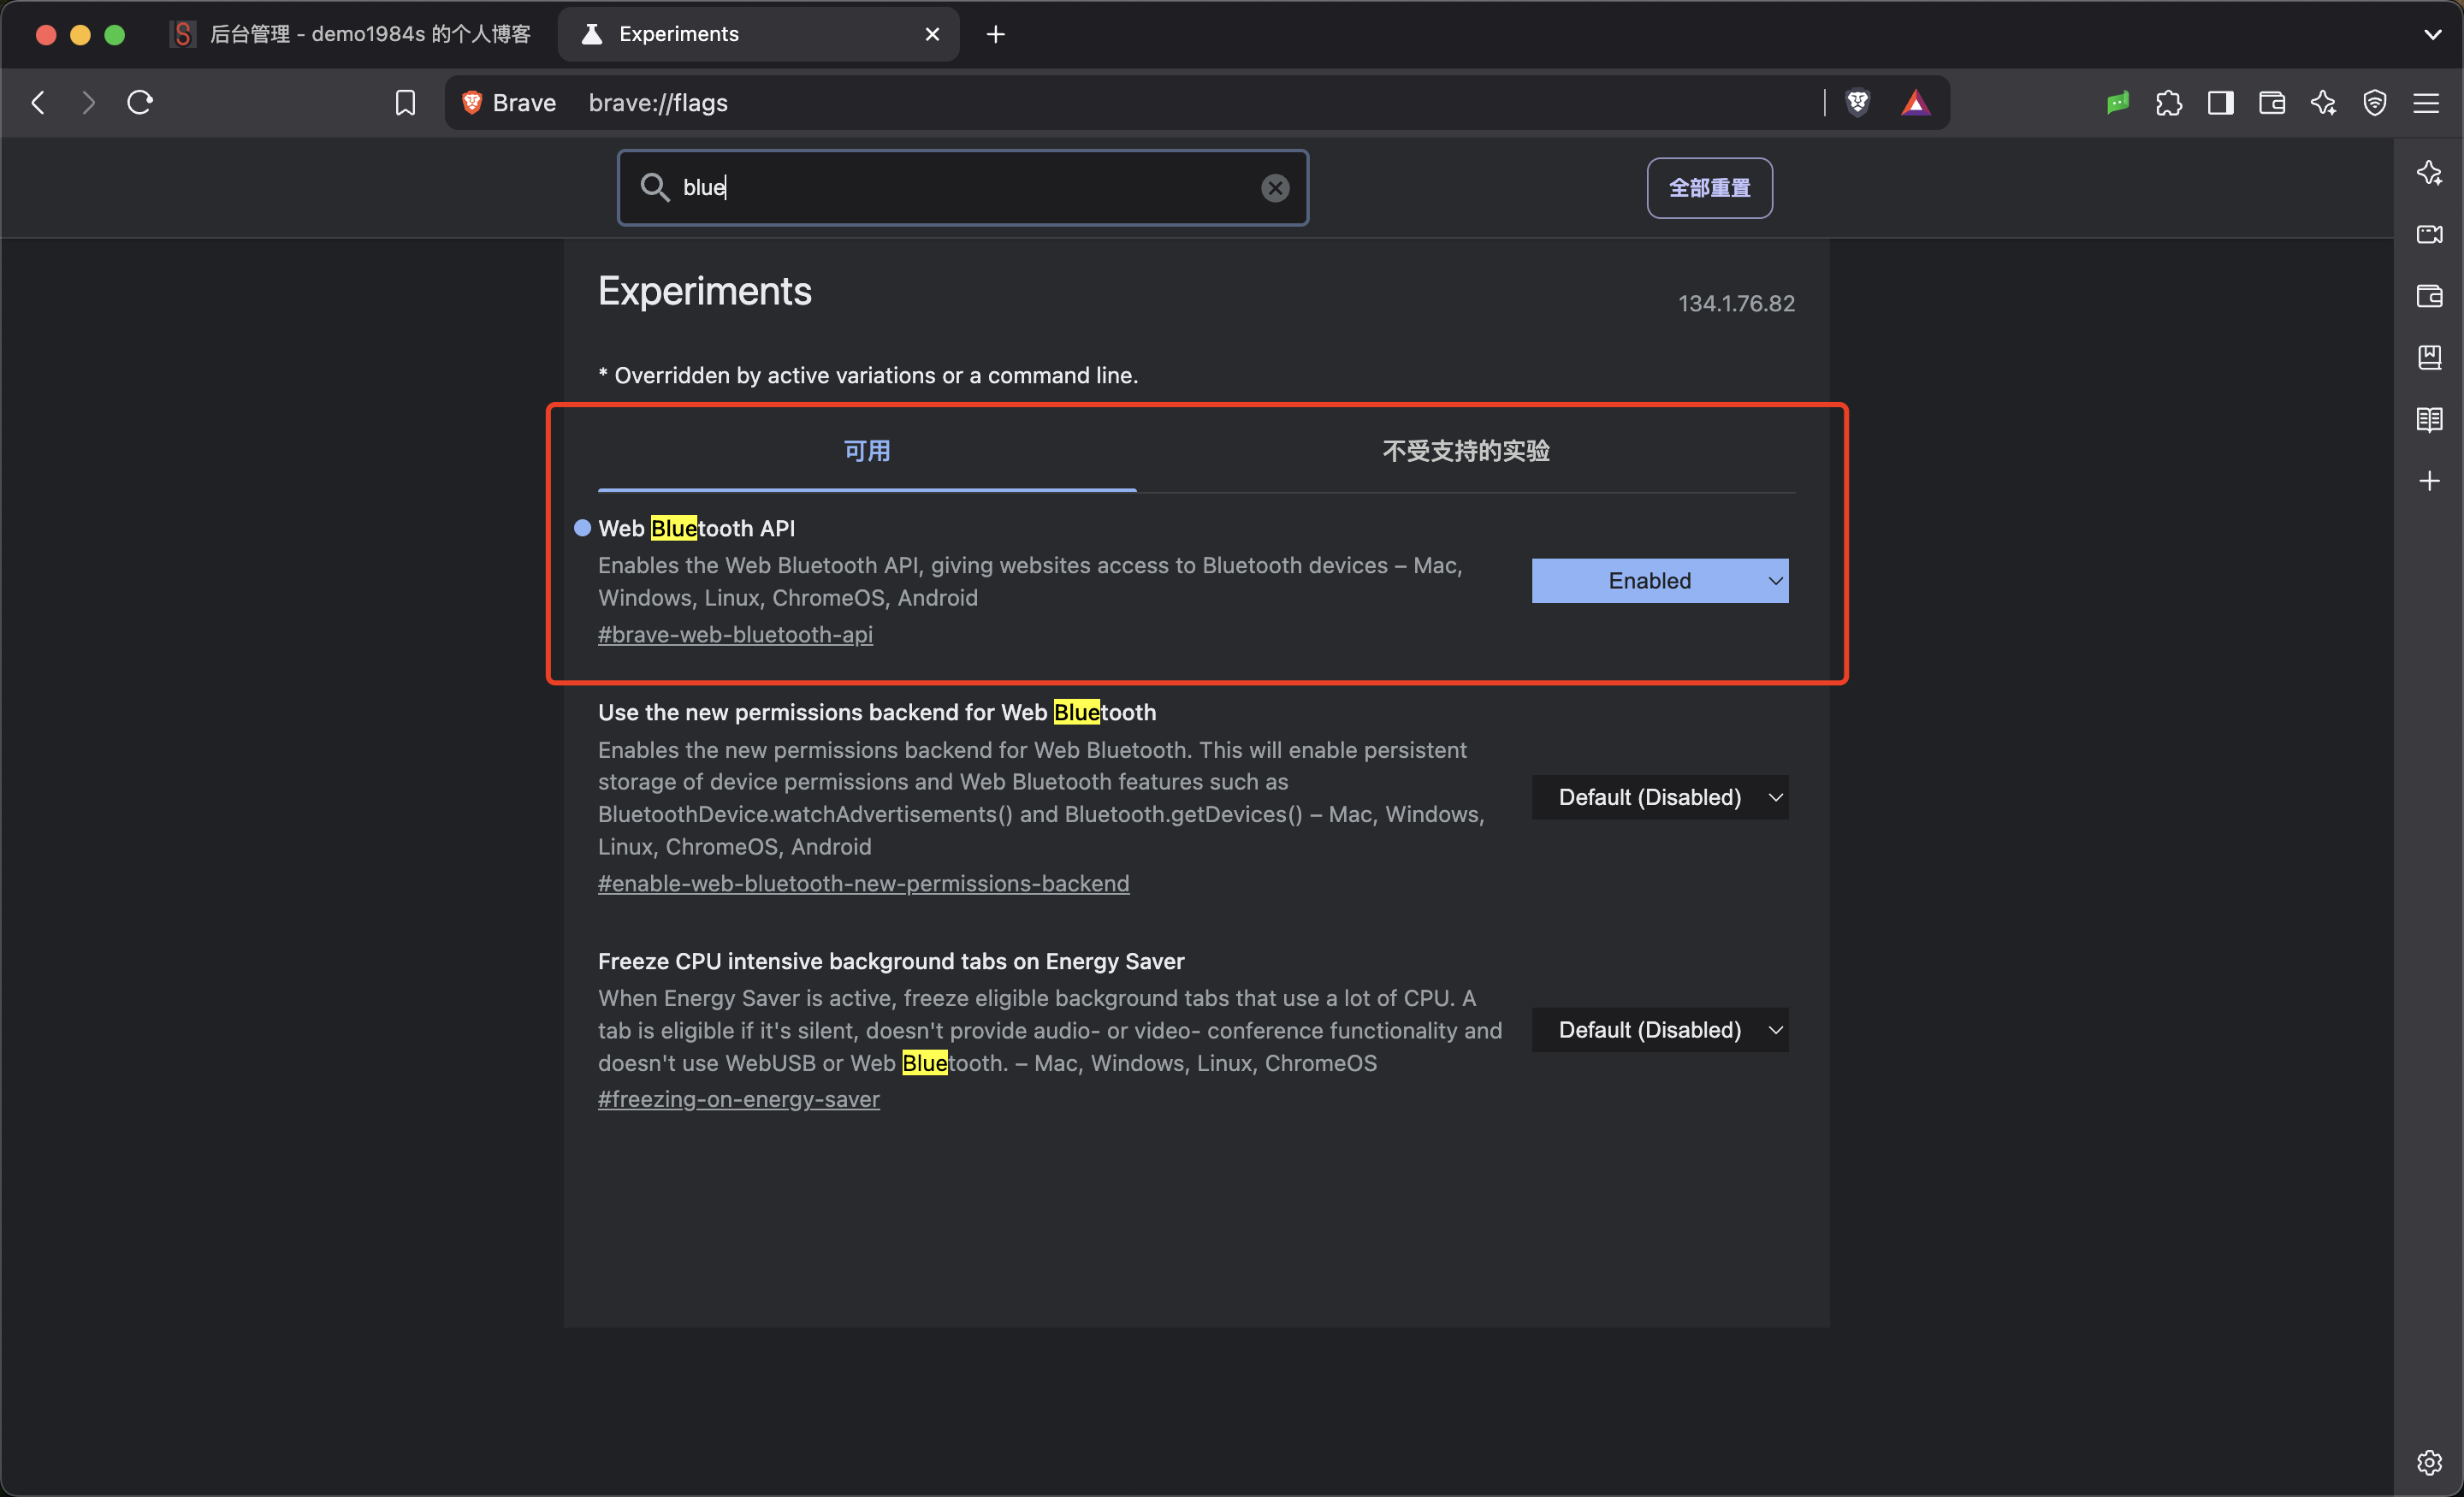Open new permissions backend Default dropdown
The width and height of the screenshot is (2464, 1497).
click(x=1660, y=797)
